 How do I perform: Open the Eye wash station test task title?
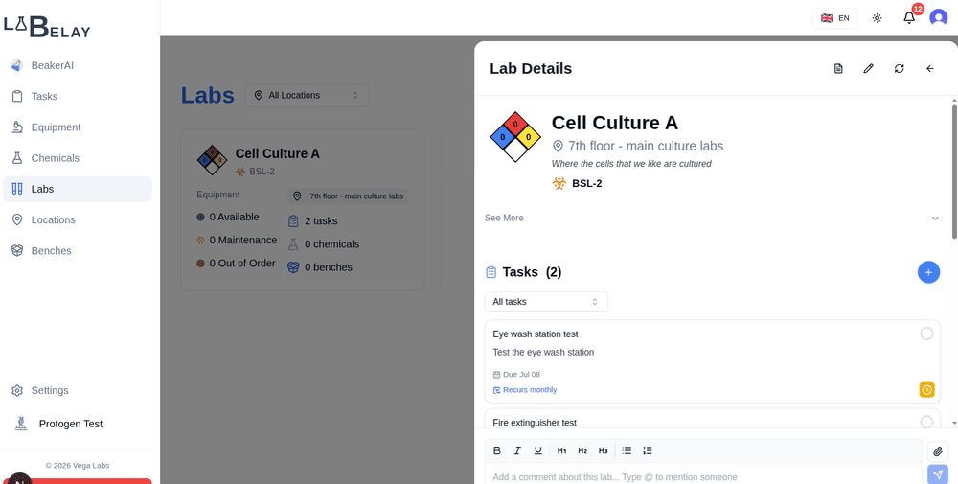tap(536, 334)
